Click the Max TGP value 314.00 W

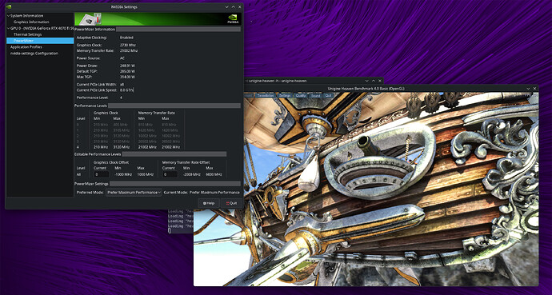127,77
